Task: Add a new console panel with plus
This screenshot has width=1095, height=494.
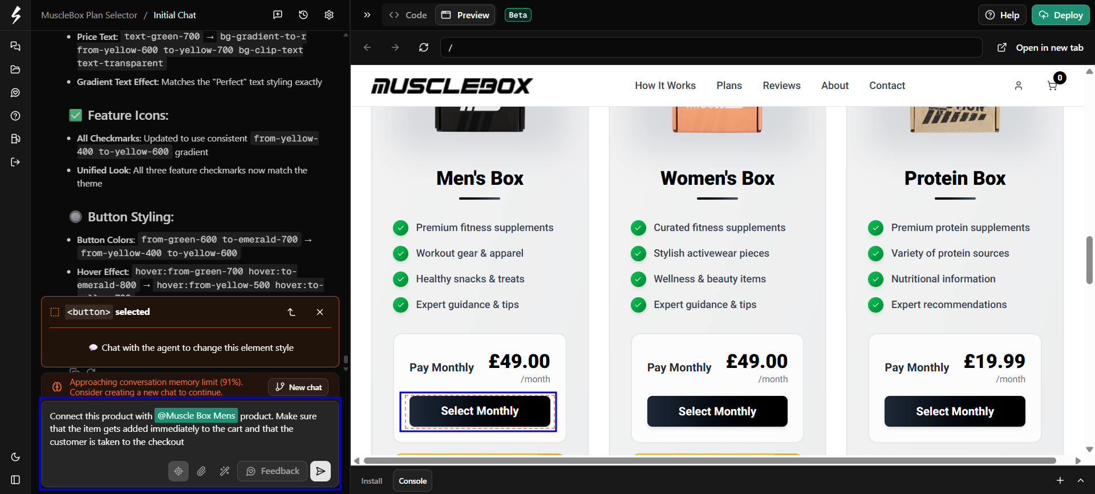Action: 1060,481
